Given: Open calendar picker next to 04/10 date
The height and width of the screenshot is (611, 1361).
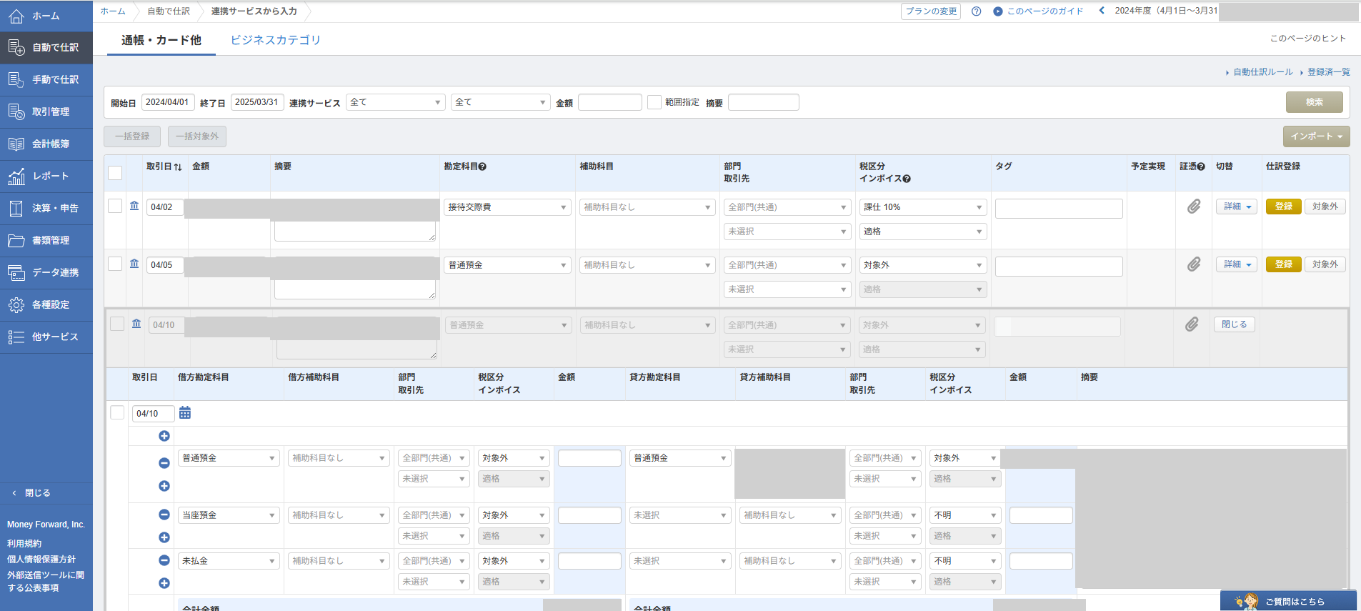Looking at the screenshot, I should point(185,413).
